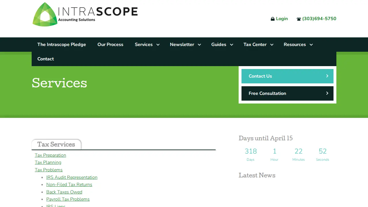Image resolution: width=368 pixels, height=207 pixels.
Task: Click the Contact Us button
Action: point(287,76)
